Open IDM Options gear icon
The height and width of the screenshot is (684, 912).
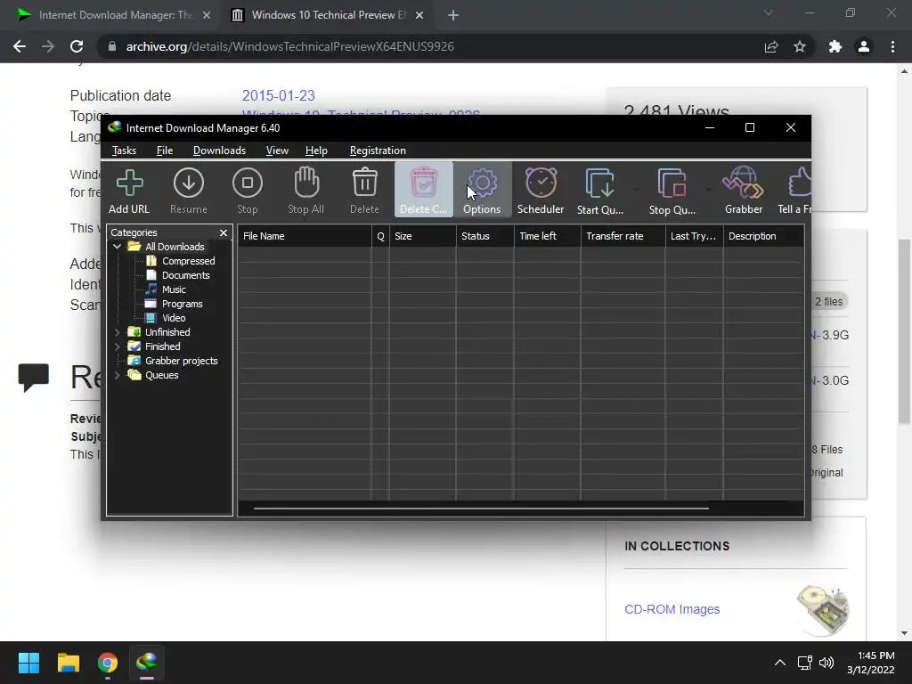(x=482, y=190)
